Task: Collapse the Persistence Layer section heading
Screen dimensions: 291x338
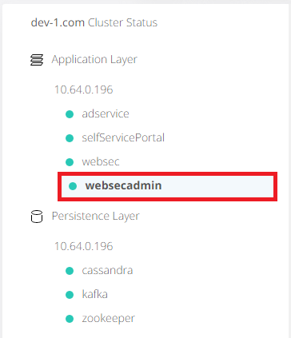Action: click(95, 216)
